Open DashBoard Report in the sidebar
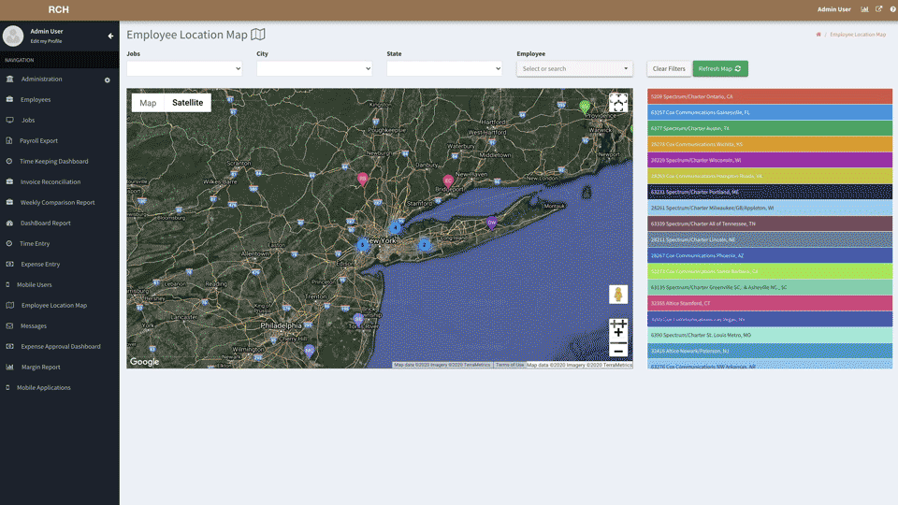898x505 pixels. [x=45, y=224]
